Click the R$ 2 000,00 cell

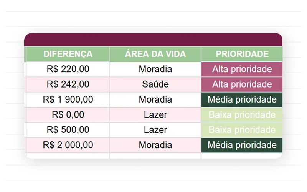[x=68, y=145]
